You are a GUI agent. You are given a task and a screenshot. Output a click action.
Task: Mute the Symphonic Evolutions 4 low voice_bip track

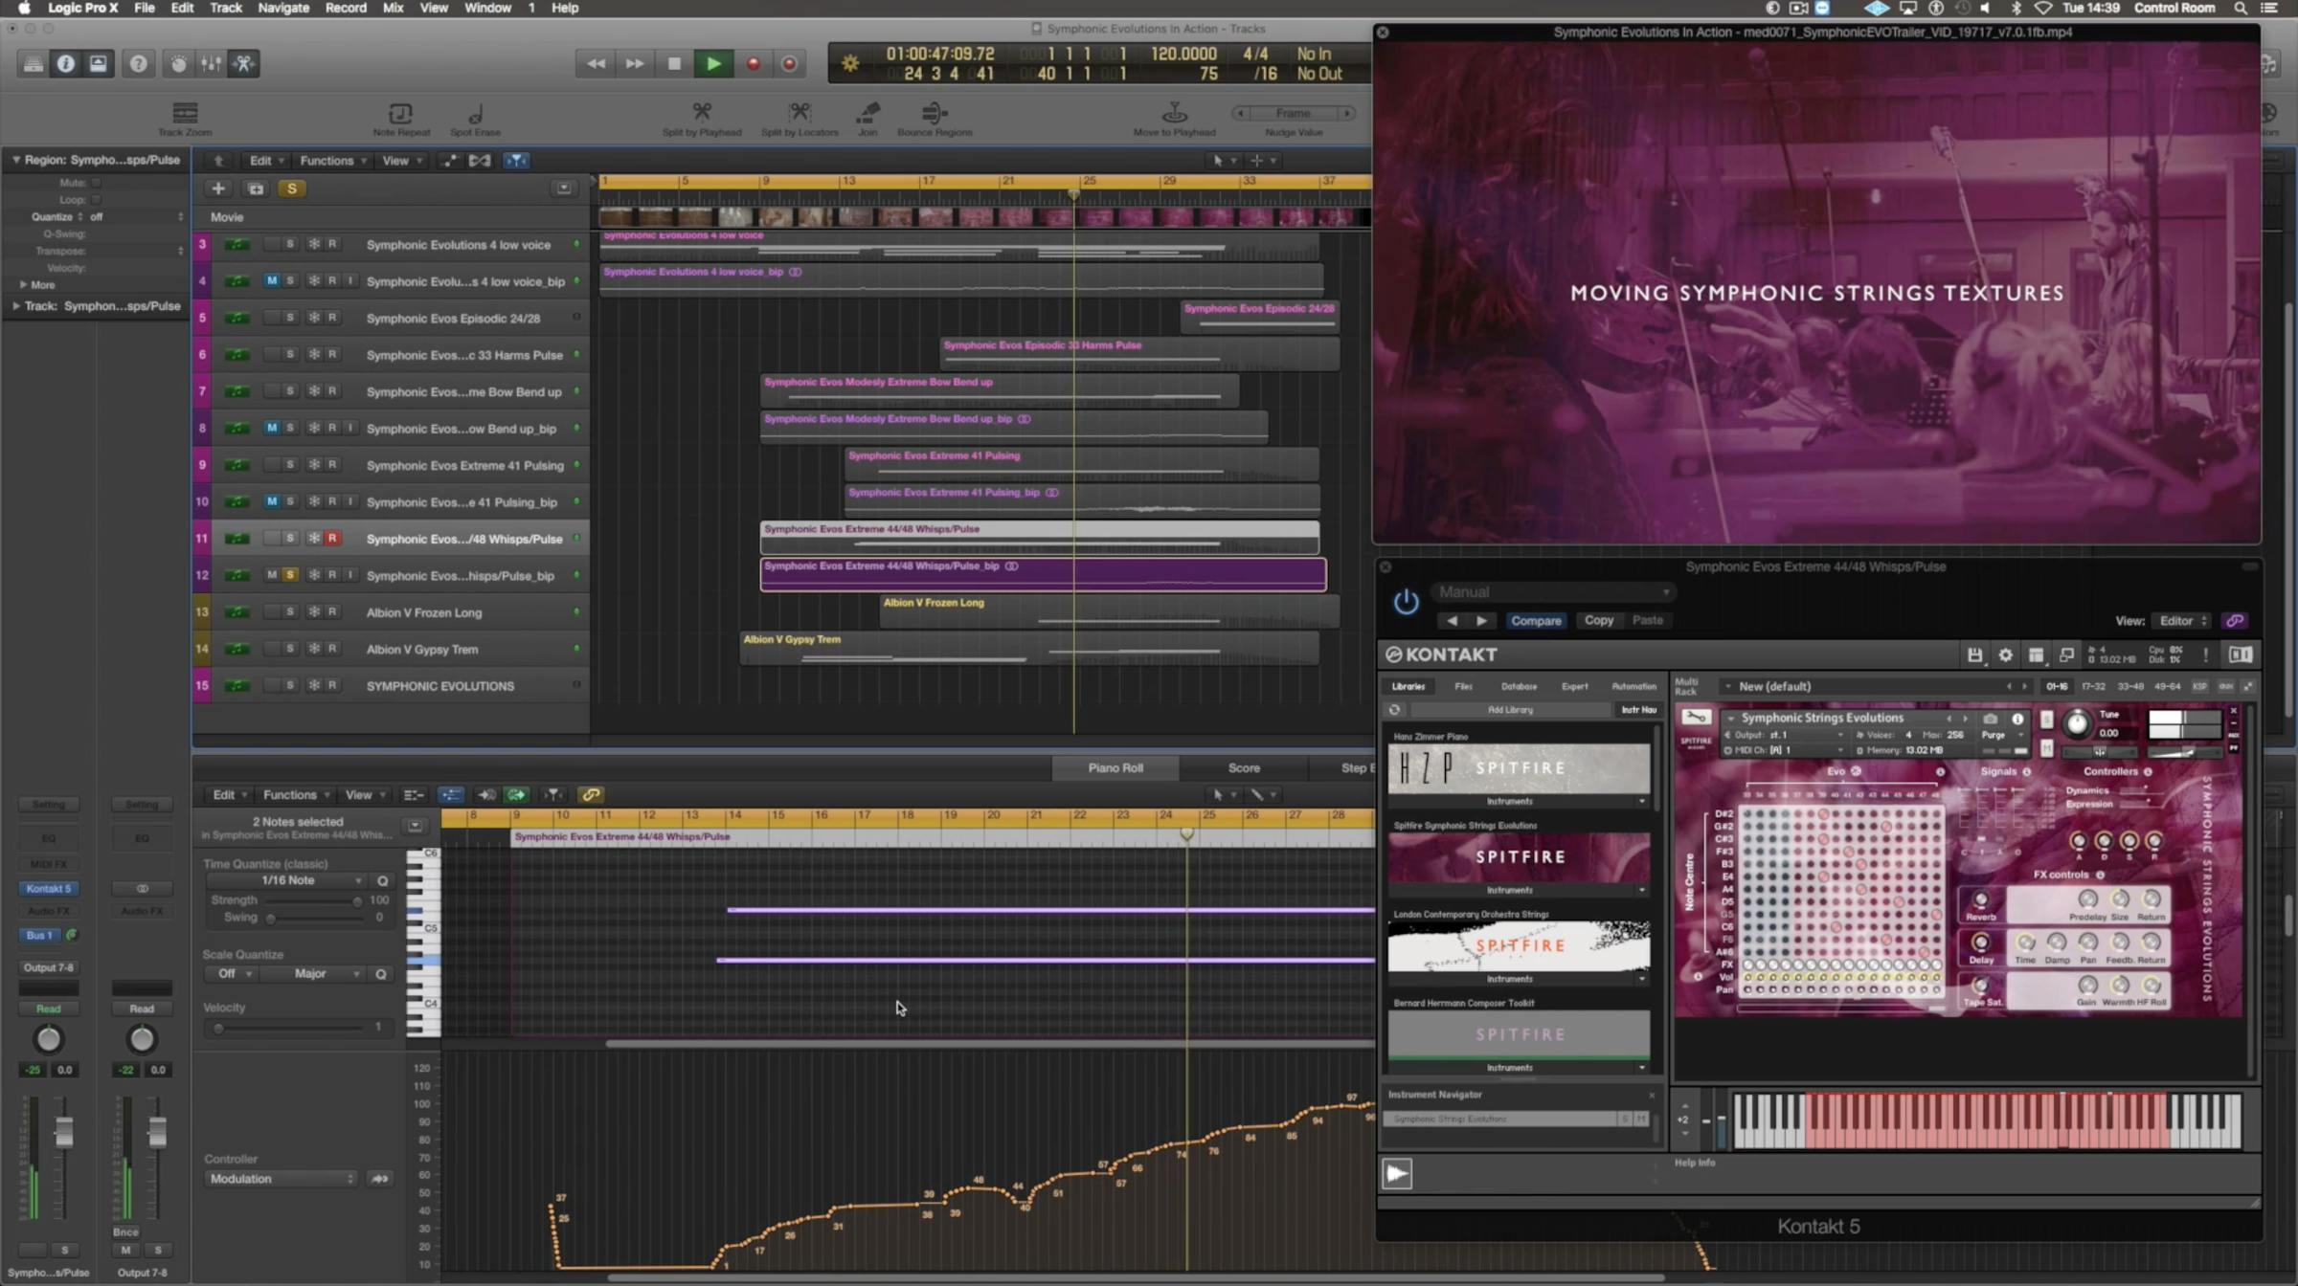click(x=271, y=280)
